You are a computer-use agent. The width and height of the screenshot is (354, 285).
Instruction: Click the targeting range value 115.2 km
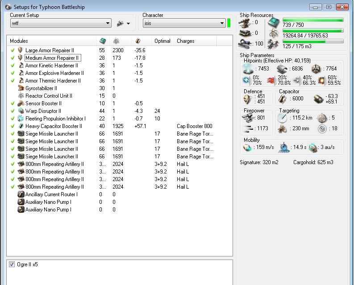point(302,118)
